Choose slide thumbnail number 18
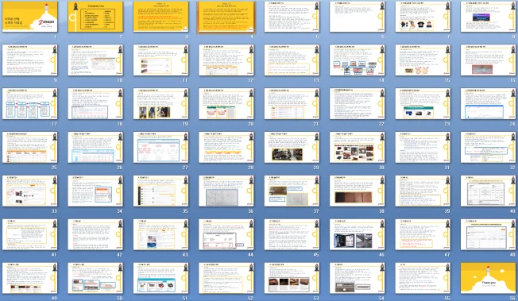 [x=95, y=104]
